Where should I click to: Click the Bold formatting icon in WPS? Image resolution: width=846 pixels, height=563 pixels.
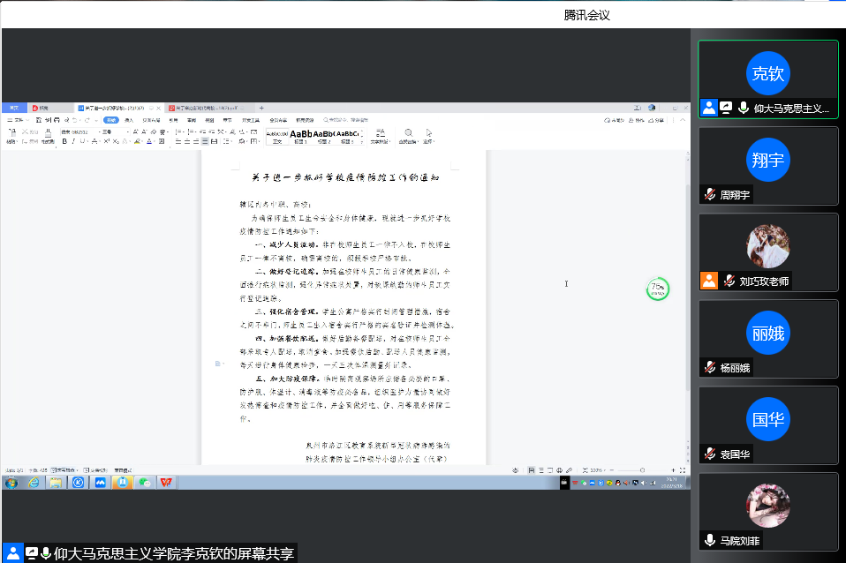(x=64, y=141)
